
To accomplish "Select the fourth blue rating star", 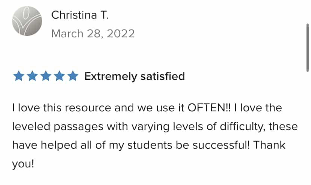I will point(59,76).
